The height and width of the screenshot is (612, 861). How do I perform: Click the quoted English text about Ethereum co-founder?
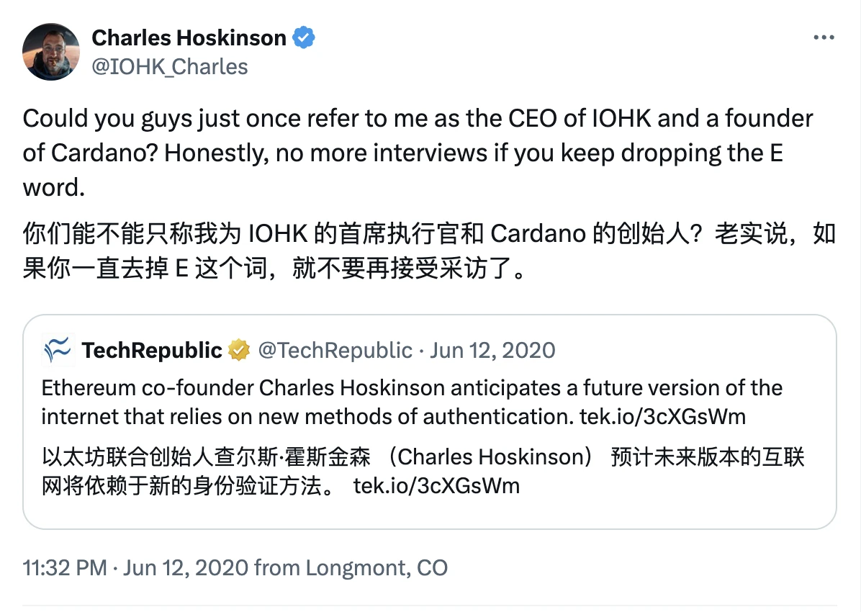click(x=412, y=402)
